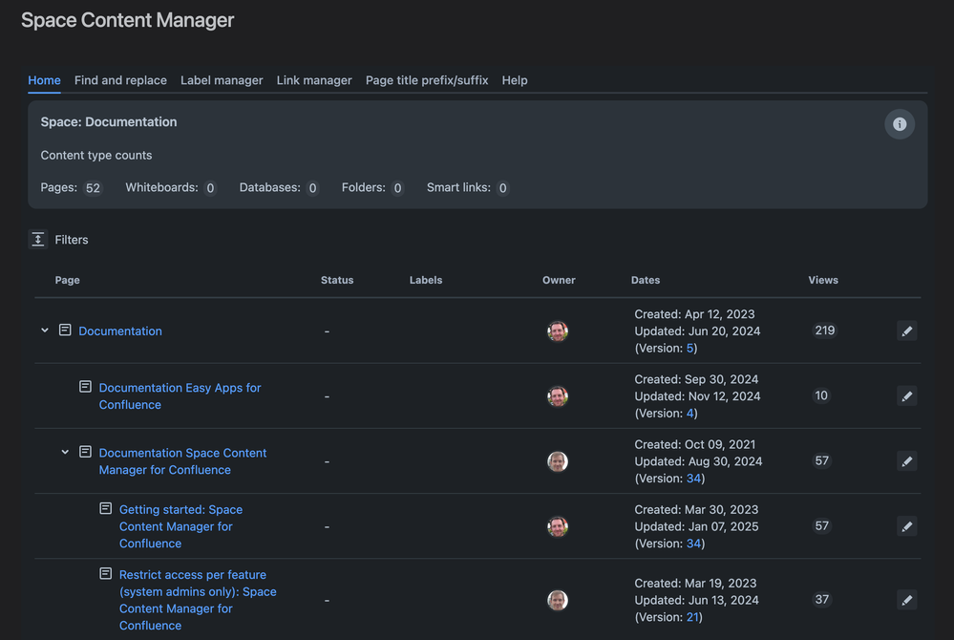Collapse the Documentation Space Content Manager tree
The image size is (954, 640).
click(x=64, y=451)
